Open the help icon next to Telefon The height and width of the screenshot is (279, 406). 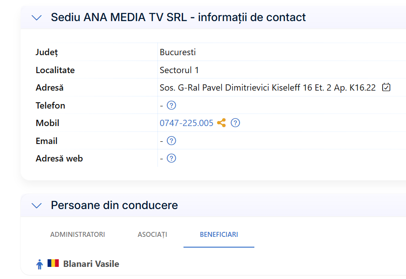tap(171, 105)
